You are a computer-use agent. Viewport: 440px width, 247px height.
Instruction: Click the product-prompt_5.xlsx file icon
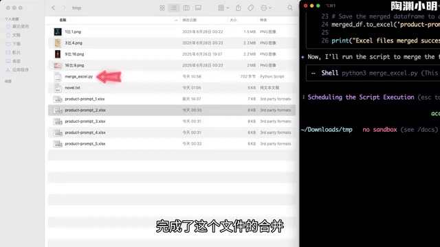(x=58, y=143)
